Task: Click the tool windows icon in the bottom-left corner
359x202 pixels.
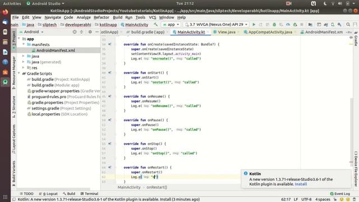Action: click(x=13, y=199)
